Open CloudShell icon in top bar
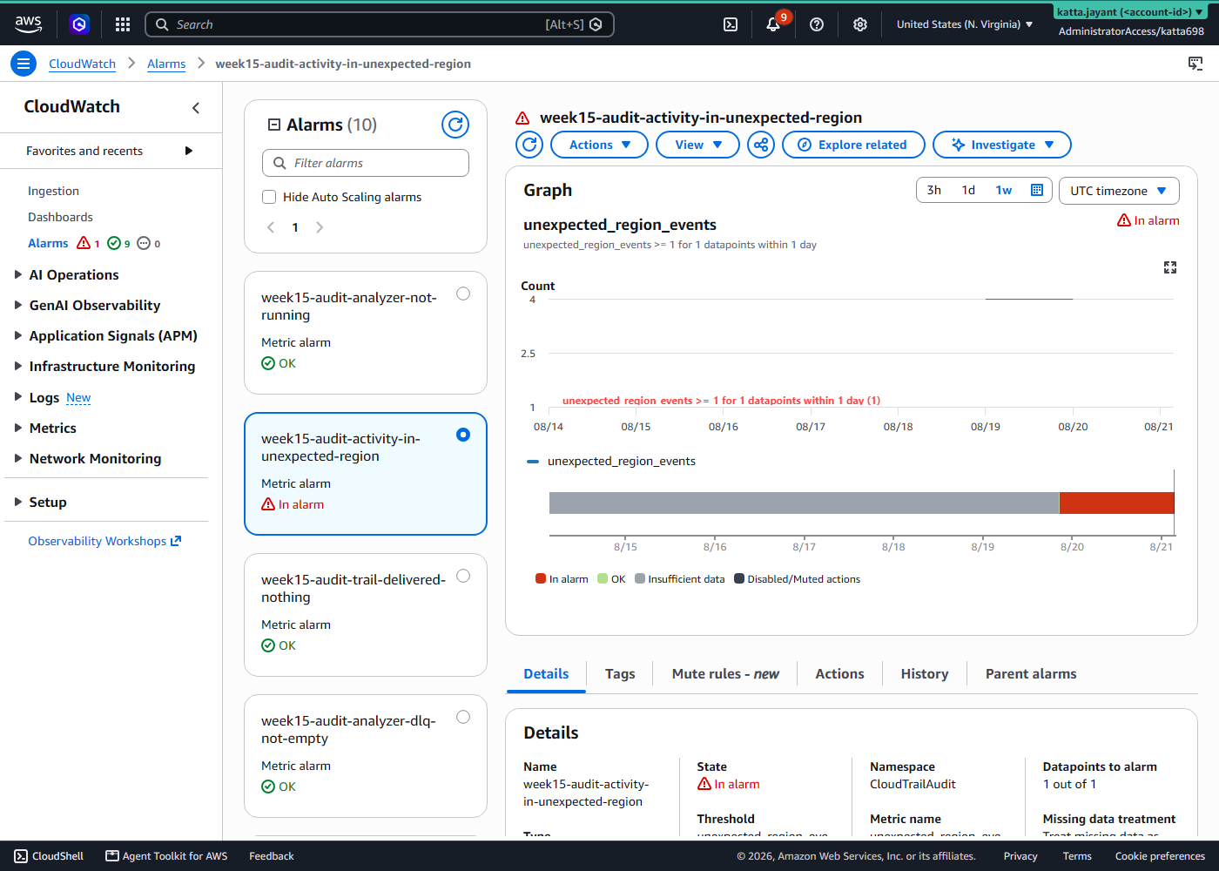 pyautogui.click(x=731, y=24)
